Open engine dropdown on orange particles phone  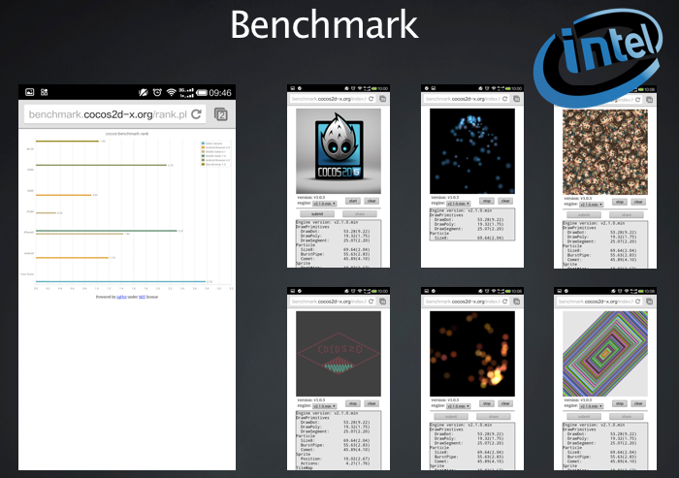pyautogui.click(x=459, y=405)
